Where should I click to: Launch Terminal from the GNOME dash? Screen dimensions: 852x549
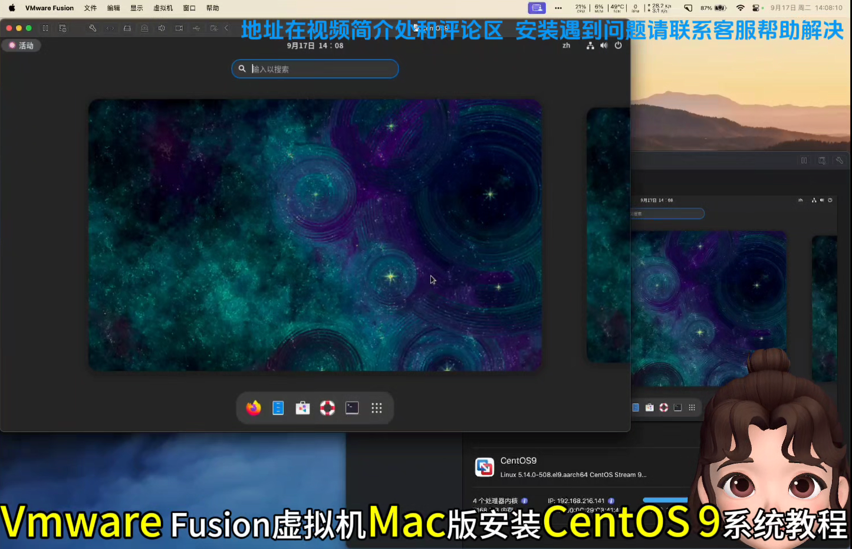[x=352, y=408]
